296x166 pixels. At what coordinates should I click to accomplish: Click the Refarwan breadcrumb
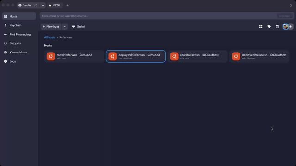pyautogui.click(x=66, y=37)
